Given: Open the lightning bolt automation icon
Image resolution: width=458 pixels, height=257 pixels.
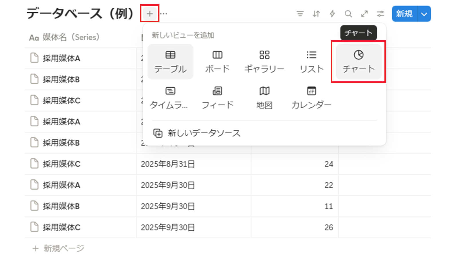Looking at the screenshot, I should (x=332, y=14).
